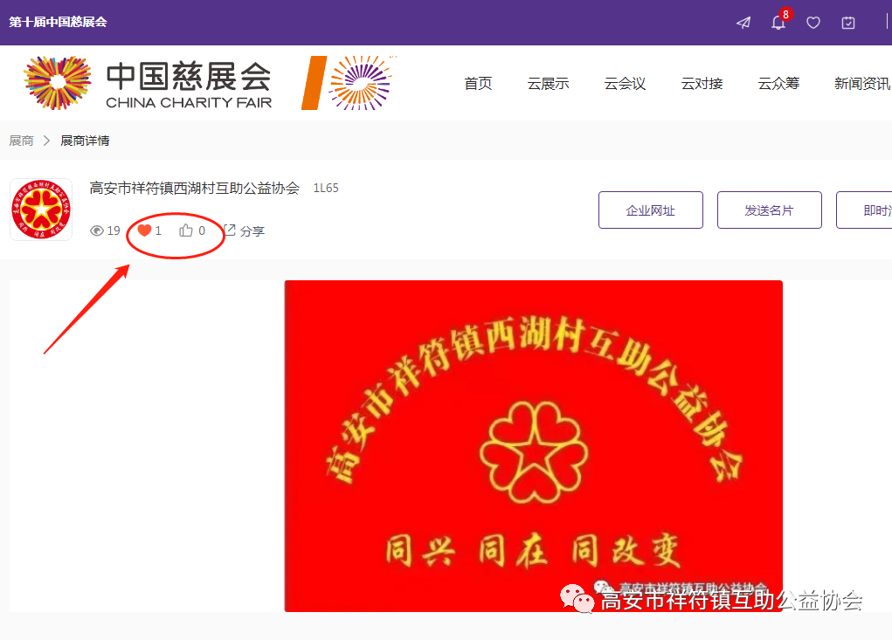Click the exhibitor name 高安市祥符镇西湖村互助公益协会
Image resolution: width=892 pixels, height=640 pixels.
pyautogui.click(x=195, y=188)
